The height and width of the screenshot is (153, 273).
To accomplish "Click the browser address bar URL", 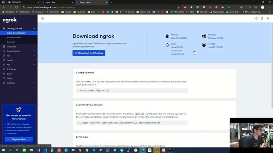I will [x=50, y=7].
